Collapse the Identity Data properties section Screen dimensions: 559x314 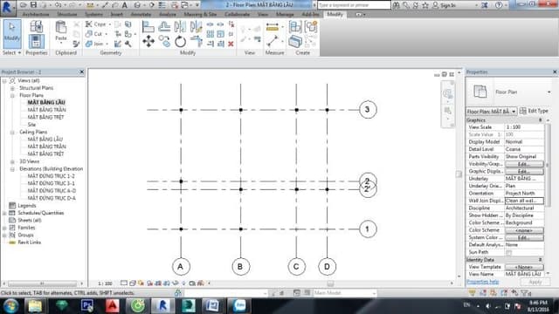pos(540,260)
